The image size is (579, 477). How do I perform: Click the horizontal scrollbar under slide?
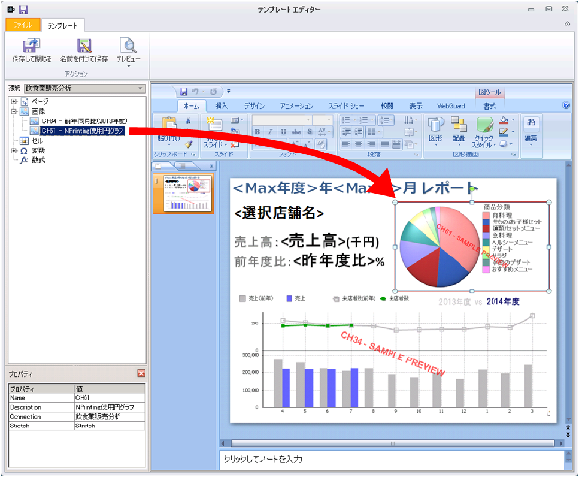point(392,443)
